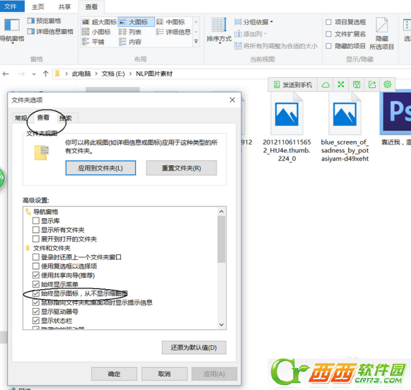Check File name extensions (文件扩展名) in the ribbon
The image size is (411, 390).
328,34
